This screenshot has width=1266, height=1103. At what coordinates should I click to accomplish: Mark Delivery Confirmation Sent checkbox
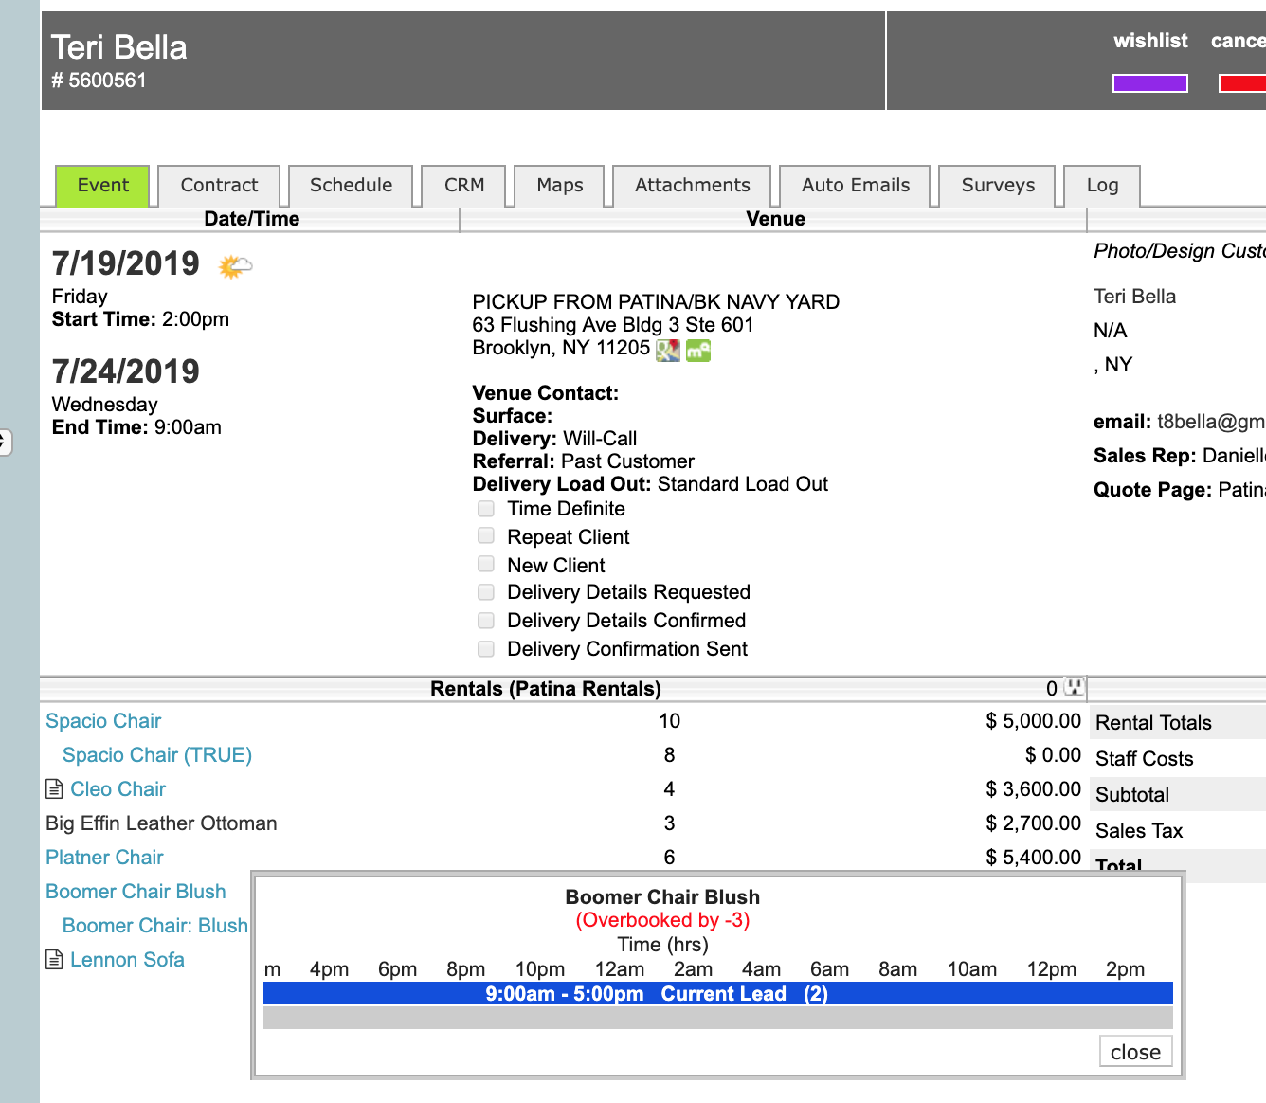tap(486, 649)
